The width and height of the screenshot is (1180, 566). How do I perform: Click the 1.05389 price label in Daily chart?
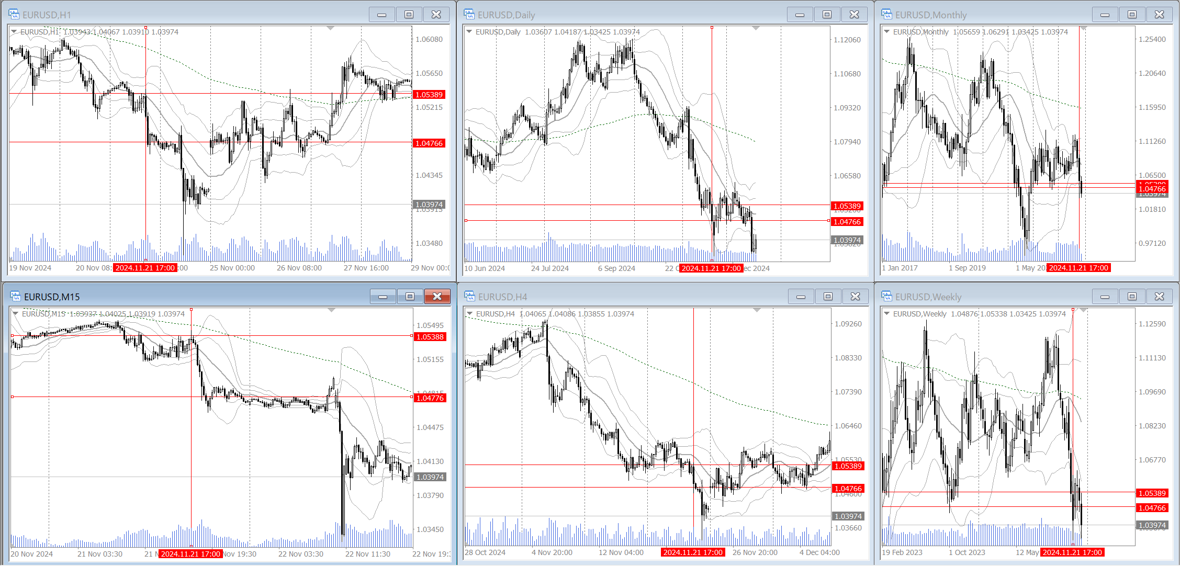[x=847, y=206]
